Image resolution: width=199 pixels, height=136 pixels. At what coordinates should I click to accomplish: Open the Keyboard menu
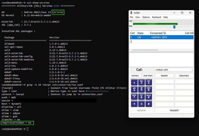156,17
